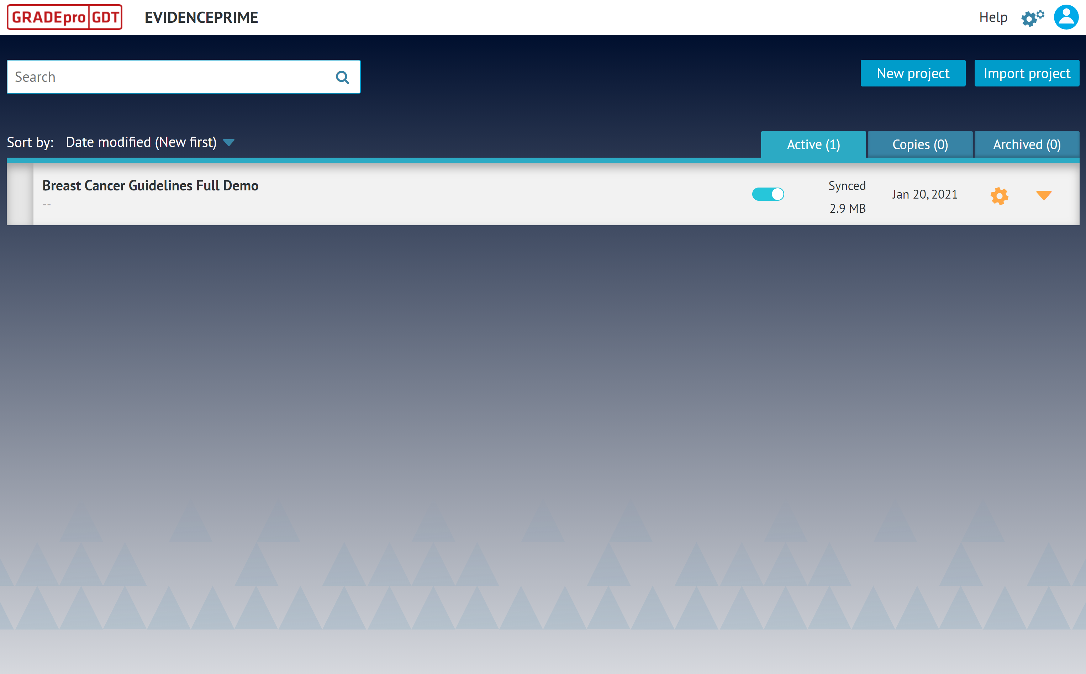
Task: Switch to the Copies (0) tab
Action: click(x=920, y=144)
